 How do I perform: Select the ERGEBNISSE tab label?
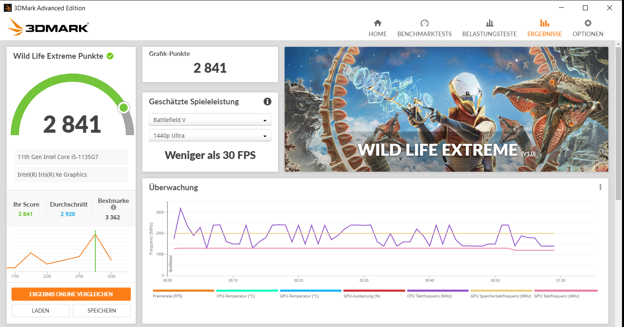(x=545, y=34)
